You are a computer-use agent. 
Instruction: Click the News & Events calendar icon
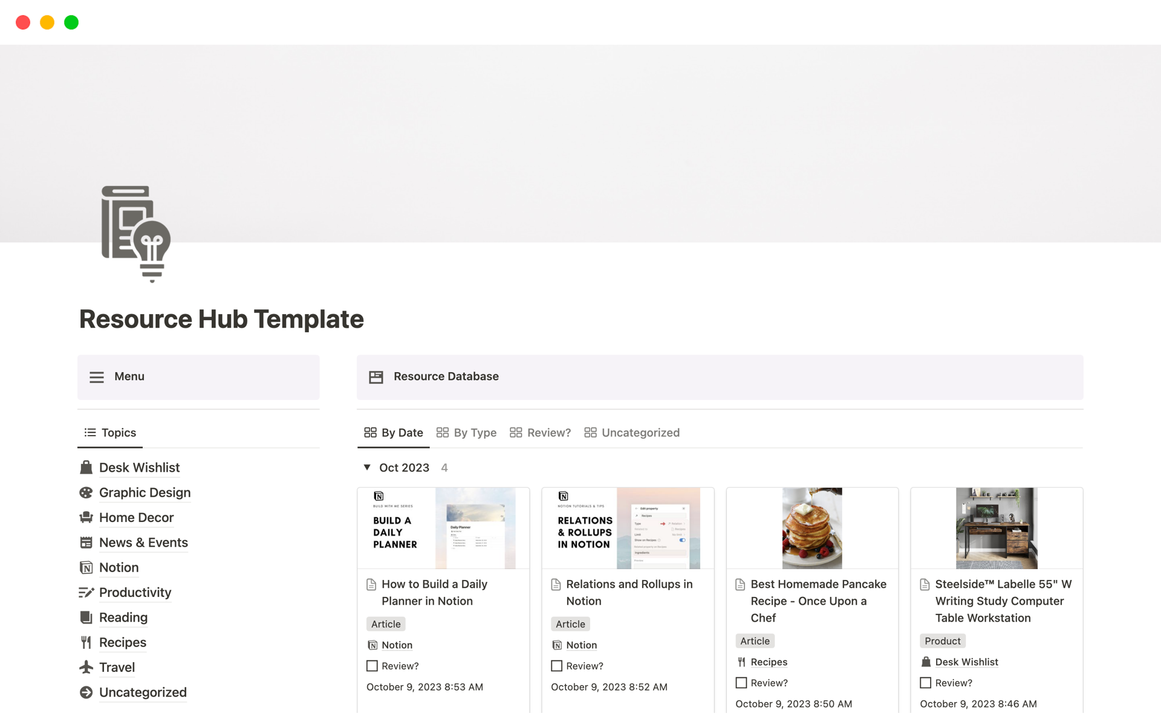click(x=86, y=543)
